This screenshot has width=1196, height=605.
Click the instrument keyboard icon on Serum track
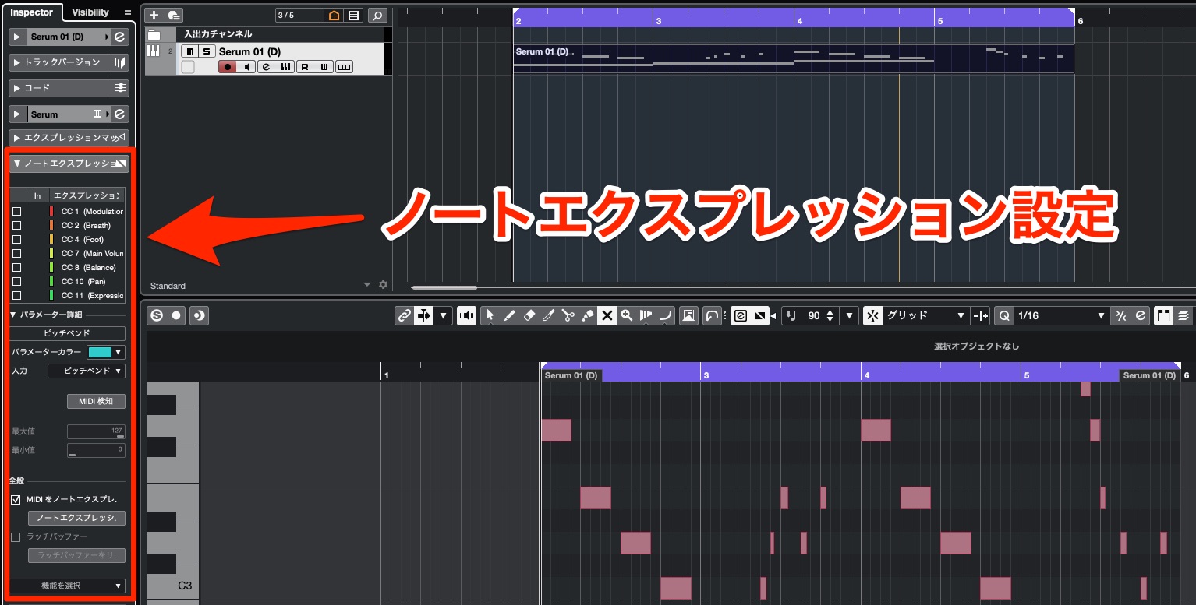153,51
